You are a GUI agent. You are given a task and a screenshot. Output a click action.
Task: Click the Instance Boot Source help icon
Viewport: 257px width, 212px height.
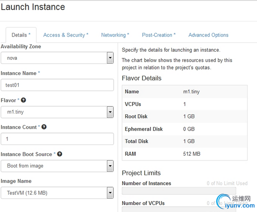[x=59, y=154]
